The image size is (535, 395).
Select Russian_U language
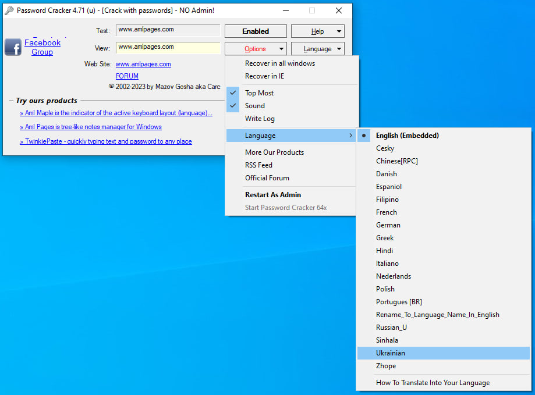(444, 328)
